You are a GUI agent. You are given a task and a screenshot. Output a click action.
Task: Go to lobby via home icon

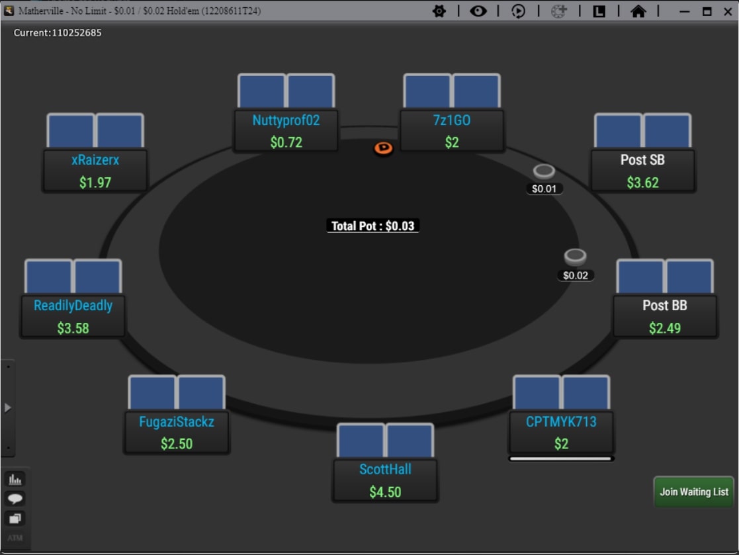pyautogui.click(x=638, y=11)
